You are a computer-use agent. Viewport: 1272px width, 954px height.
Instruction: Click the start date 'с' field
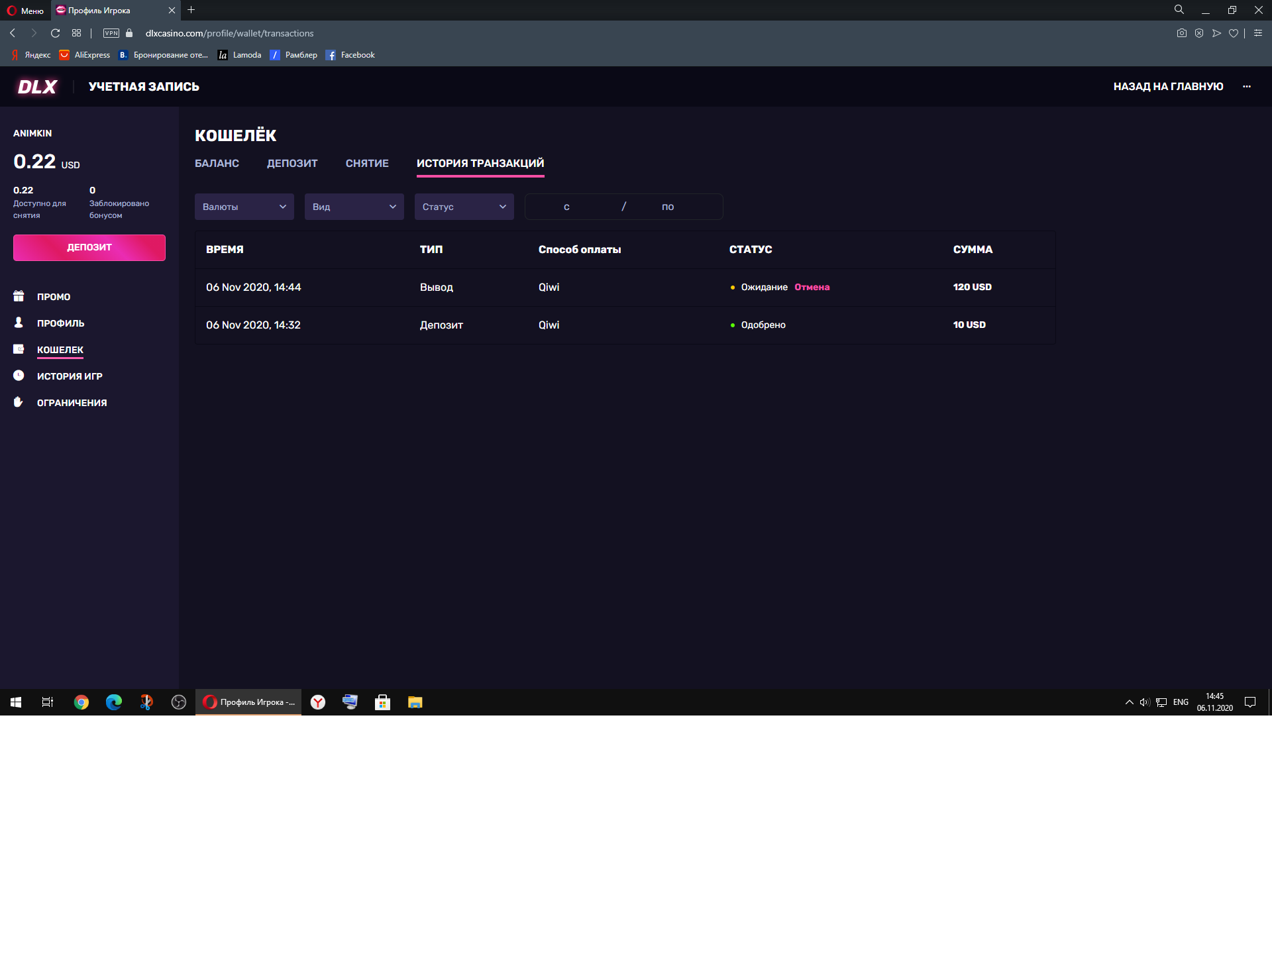(567, 207)
